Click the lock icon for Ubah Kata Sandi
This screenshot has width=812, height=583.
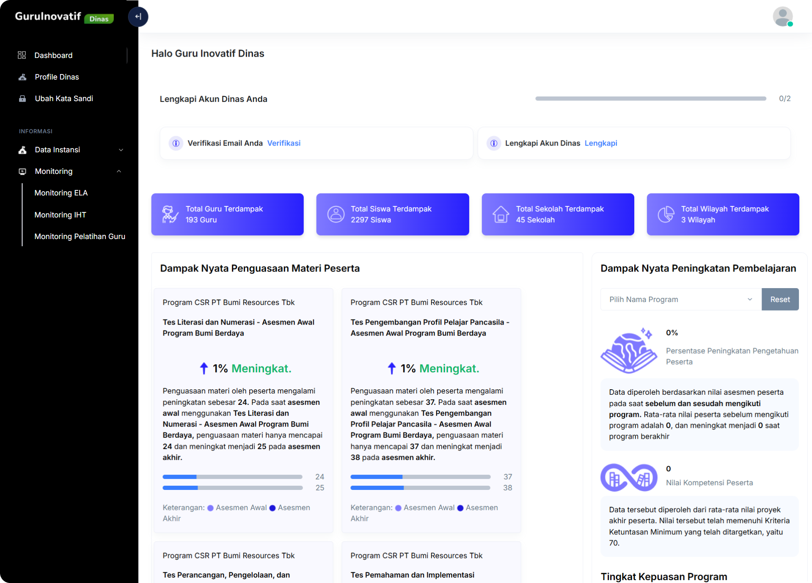tap(22, 99)
